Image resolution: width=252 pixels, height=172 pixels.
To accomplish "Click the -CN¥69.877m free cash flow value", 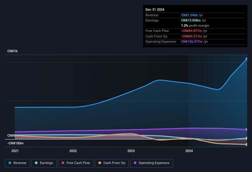I will pos(192,31).
